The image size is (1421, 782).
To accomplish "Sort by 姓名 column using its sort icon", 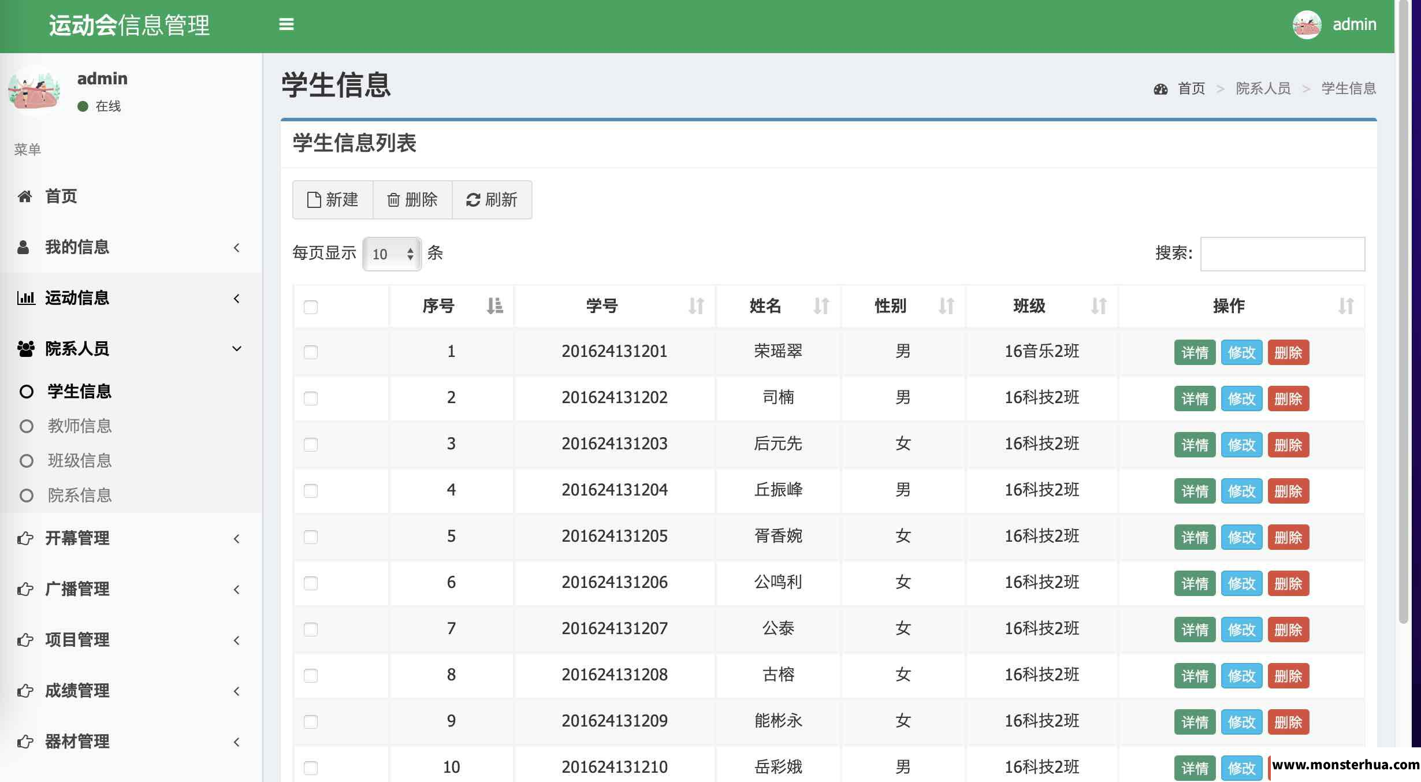I will [x=821, y=306].
